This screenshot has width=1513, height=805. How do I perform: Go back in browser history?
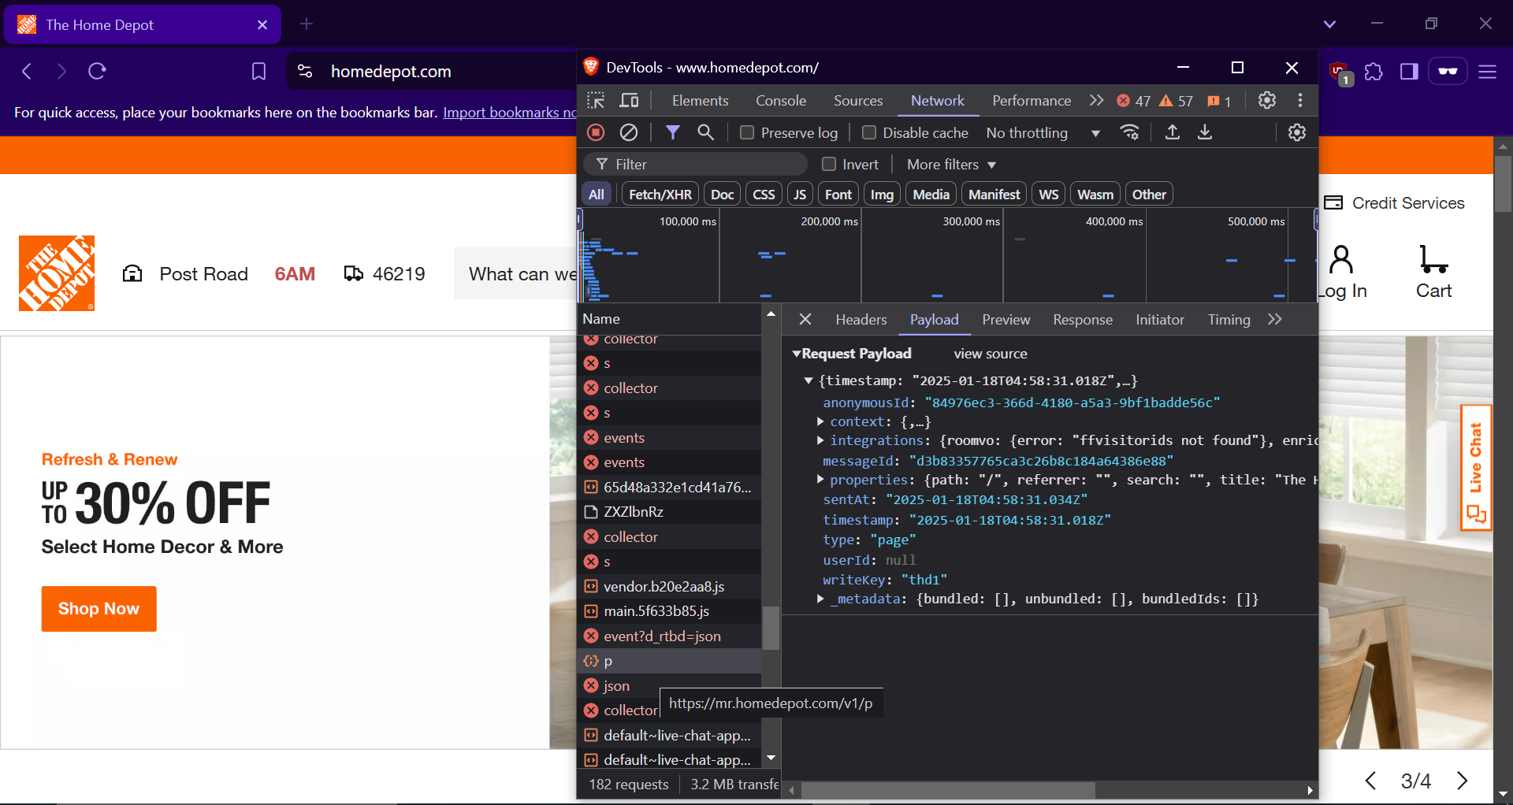click(27, 72)
